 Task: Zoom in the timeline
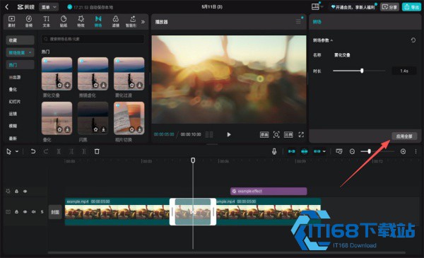pyautogui.click(x=403, y=151)
